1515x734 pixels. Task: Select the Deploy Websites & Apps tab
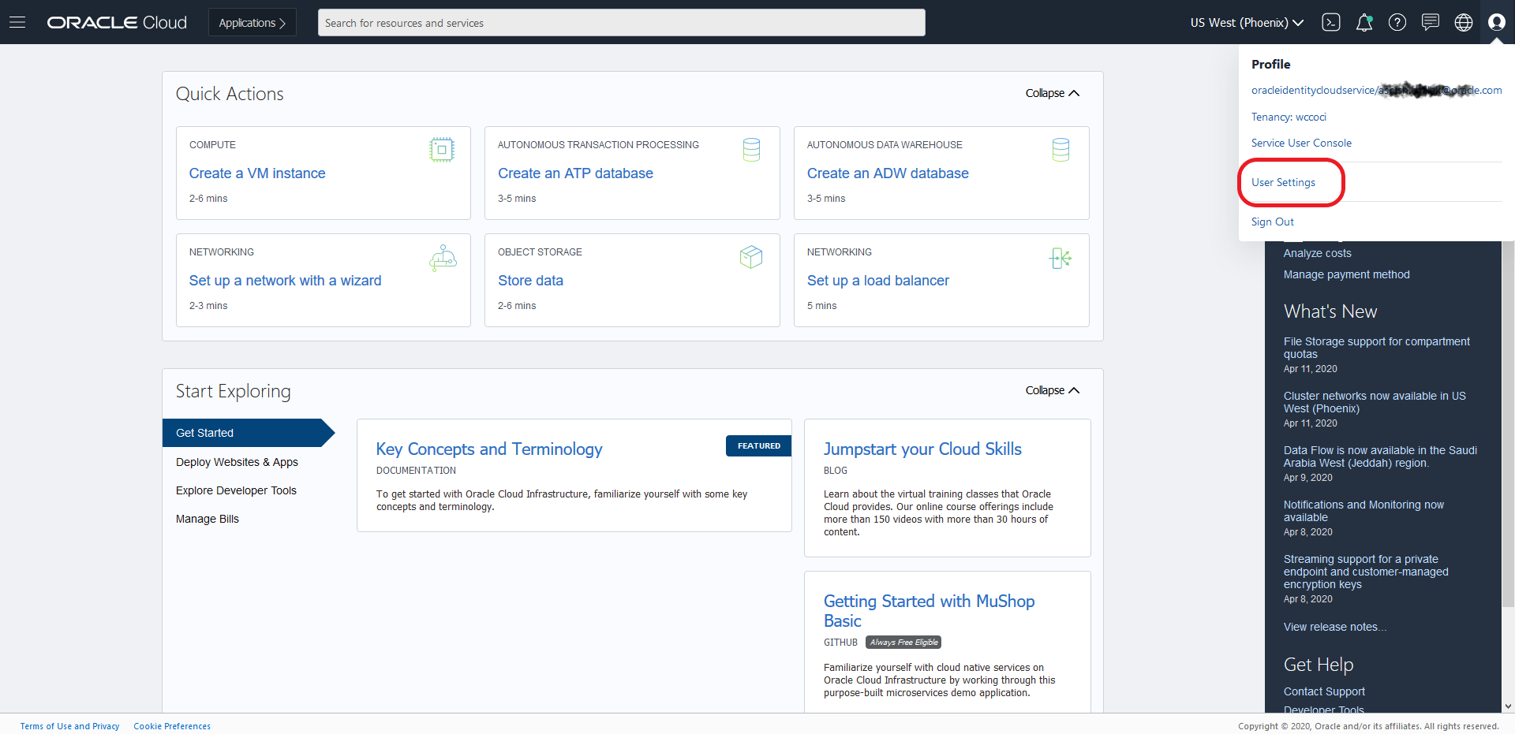click(x=237, y=462)
